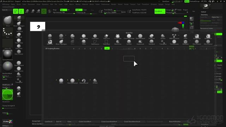Select hPolish brush in the H brush list
Screen dimensions: 226x127
point(95,81)
